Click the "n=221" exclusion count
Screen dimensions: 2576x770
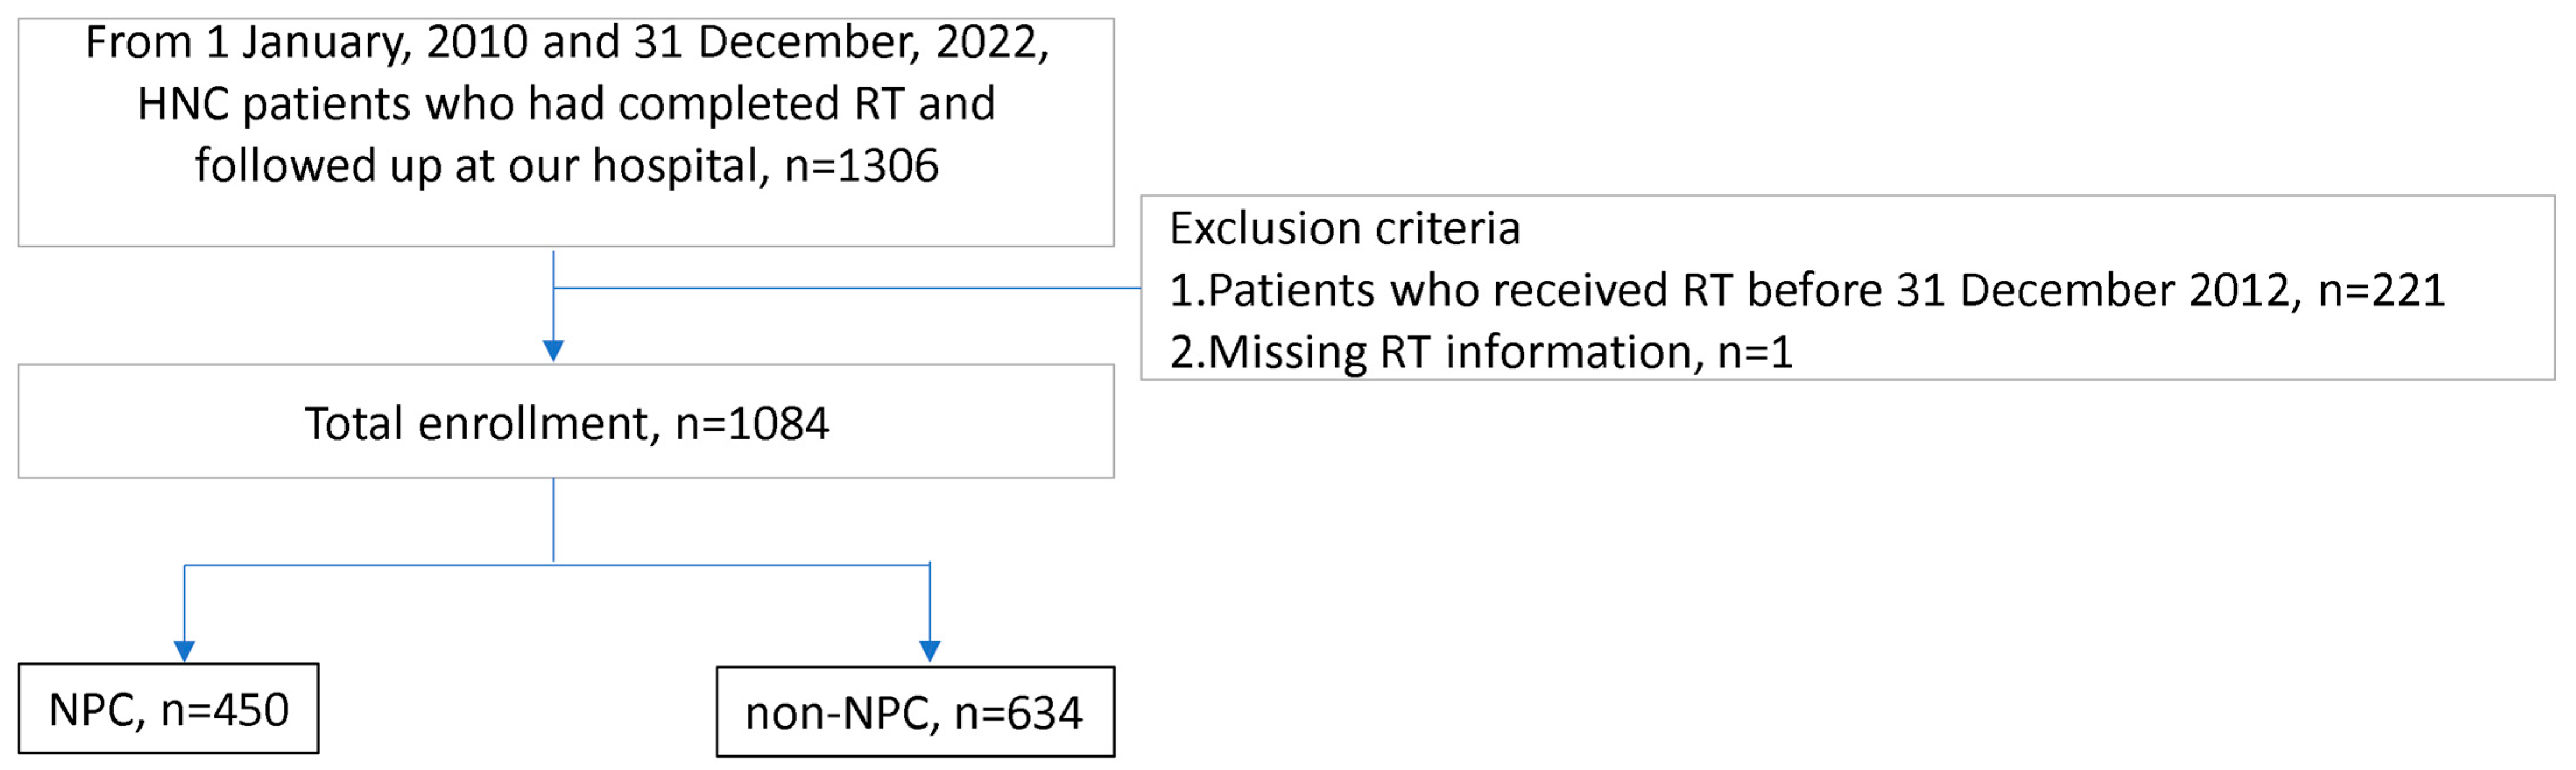coord(2381,290)
